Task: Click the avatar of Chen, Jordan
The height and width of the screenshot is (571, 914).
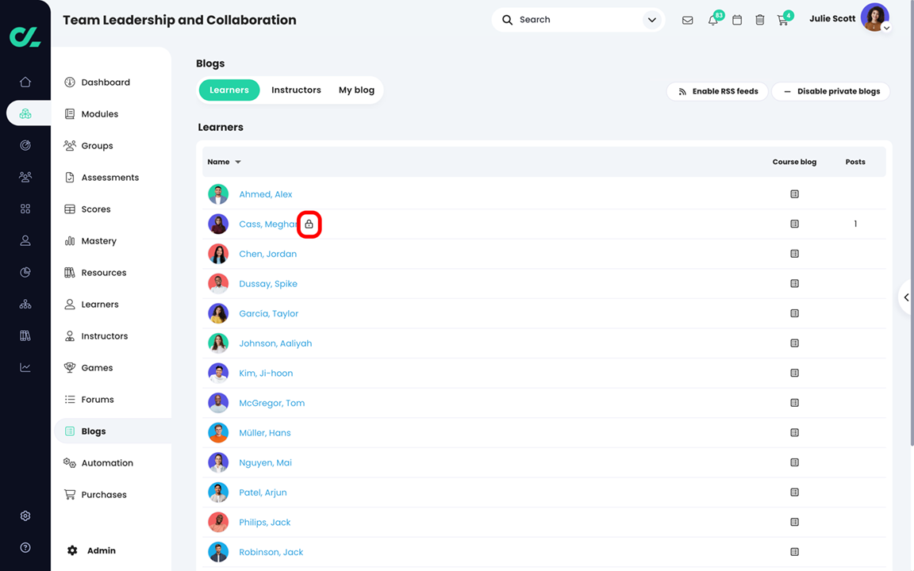Action: point(218,254)
